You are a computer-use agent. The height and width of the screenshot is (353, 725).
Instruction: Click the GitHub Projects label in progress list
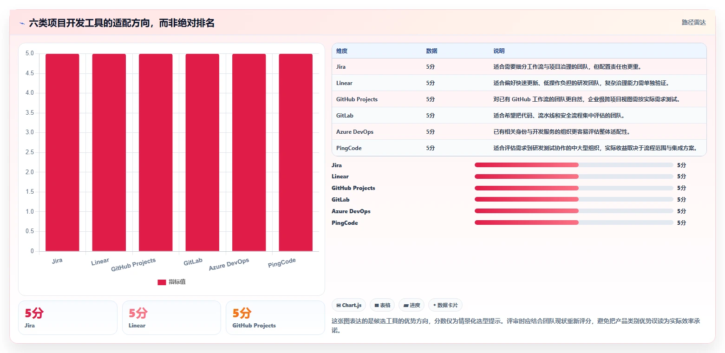tap(353, 188)
